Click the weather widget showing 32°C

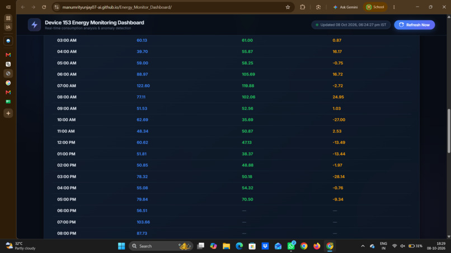(x=21, y=246)
